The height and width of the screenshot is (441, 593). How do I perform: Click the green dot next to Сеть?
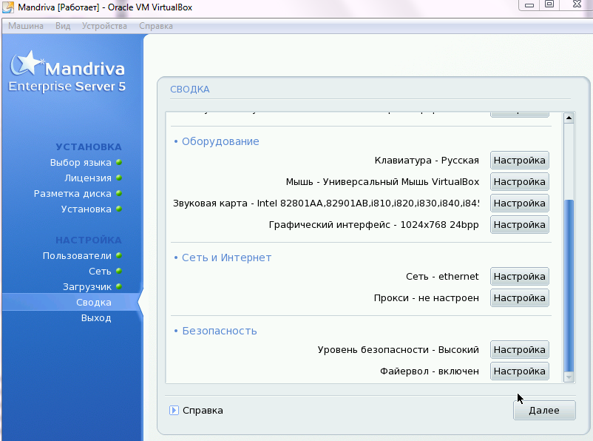[119, 271]
